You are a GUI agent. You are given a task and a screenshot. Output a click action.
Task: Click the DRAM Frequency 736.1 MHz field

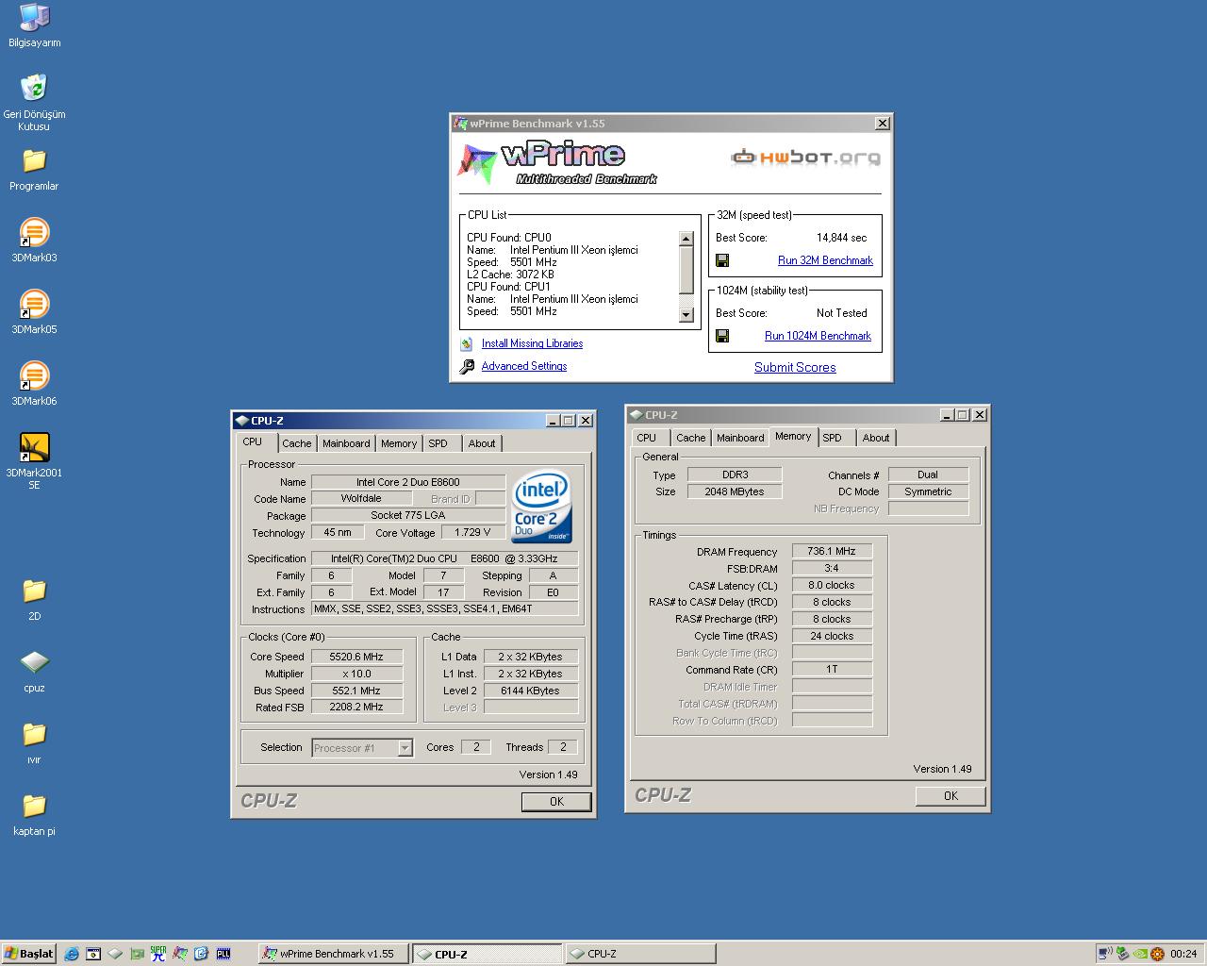[x=832, y=552]
